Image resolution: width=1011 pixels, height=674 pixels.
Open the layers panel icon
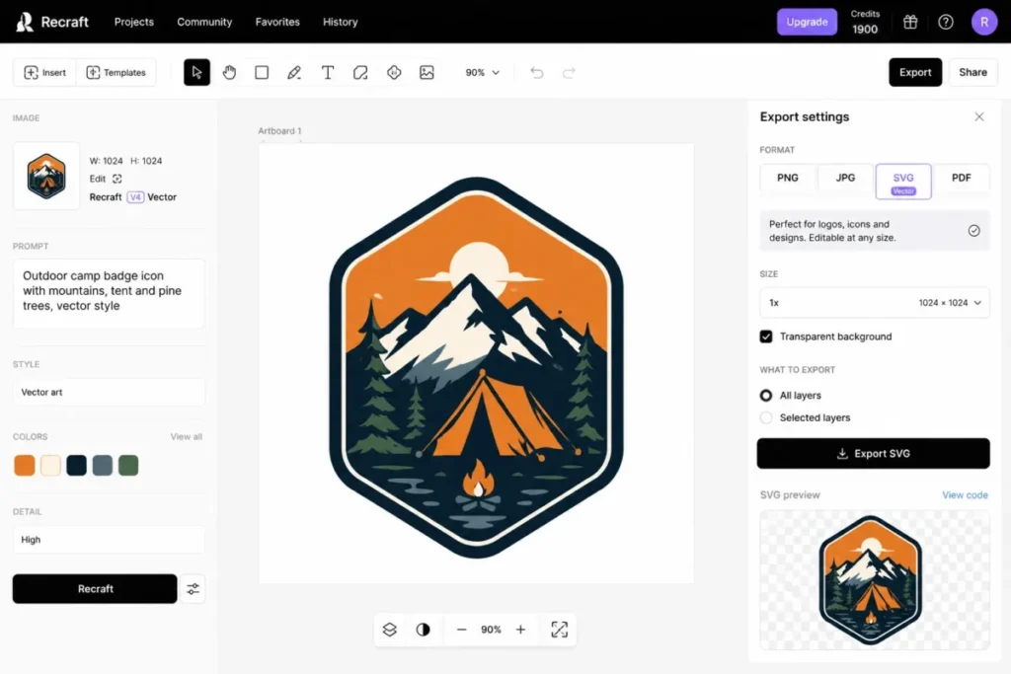point(389,630)
